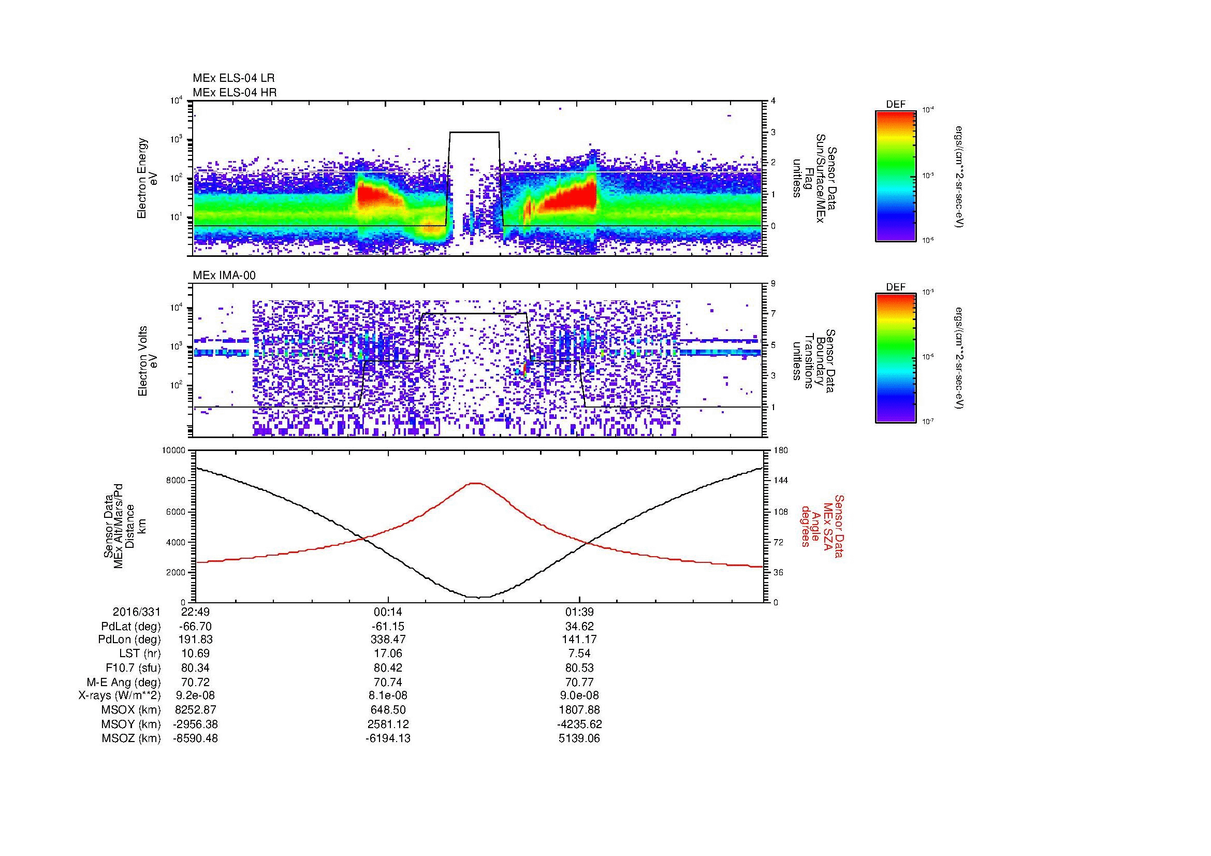Click the IMA-00 DEF color bar
Image resolution: width=1211 pixels, height=856 pixels.
[895, 358]
